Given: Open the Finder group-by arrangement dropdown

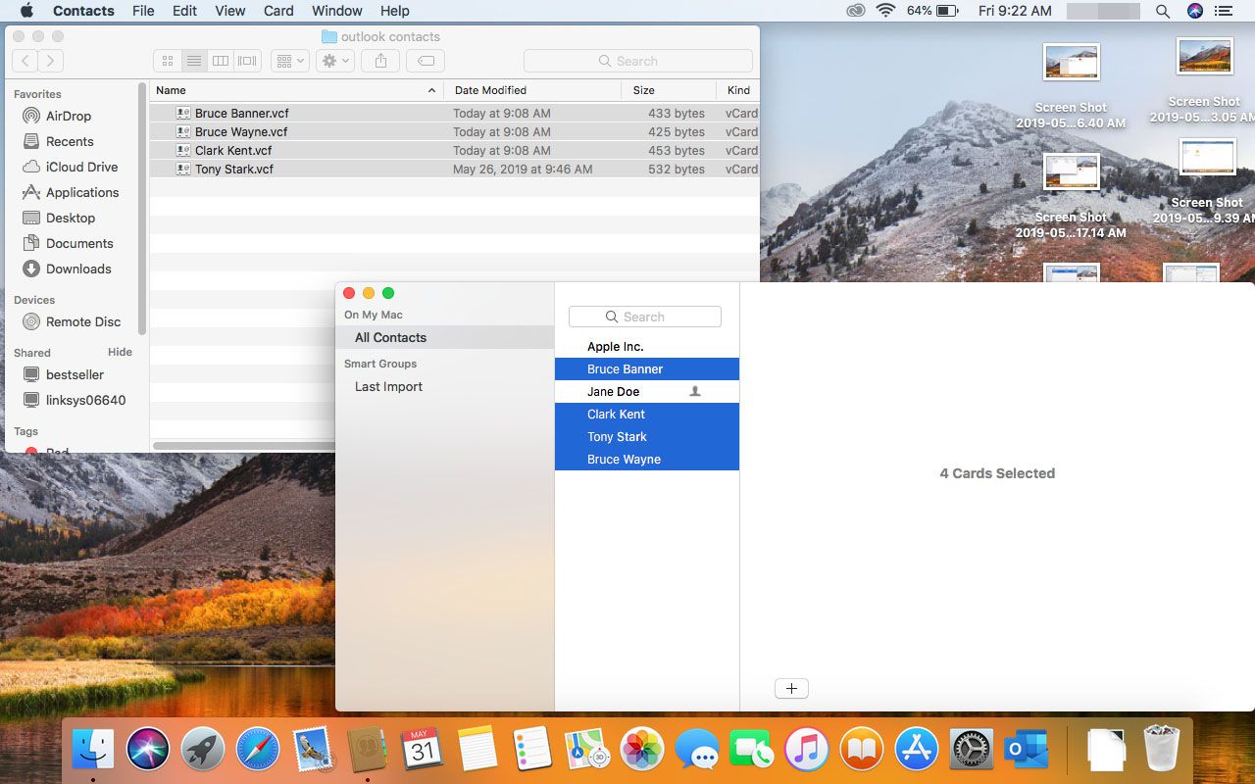Looking at the screenshot, I should pos(289,61).
